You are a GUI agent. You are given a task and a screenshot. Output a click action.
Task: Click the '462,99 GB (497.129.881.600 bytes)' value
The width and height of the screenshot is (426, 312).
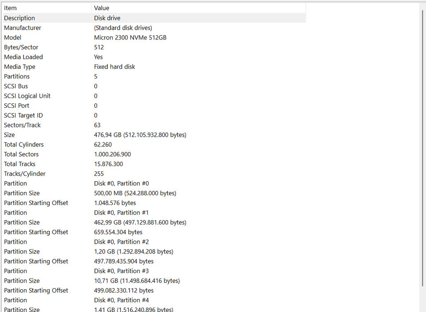tap(140, 223)
